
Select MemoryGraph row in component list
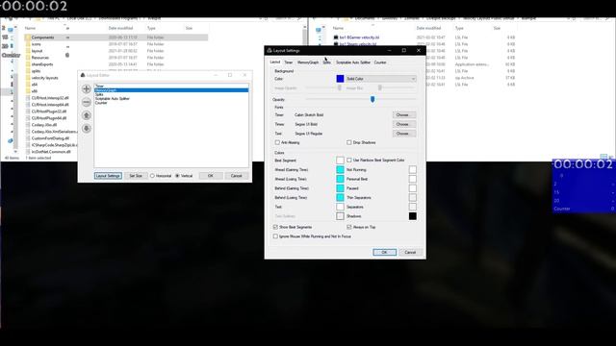tap(171, 90)
